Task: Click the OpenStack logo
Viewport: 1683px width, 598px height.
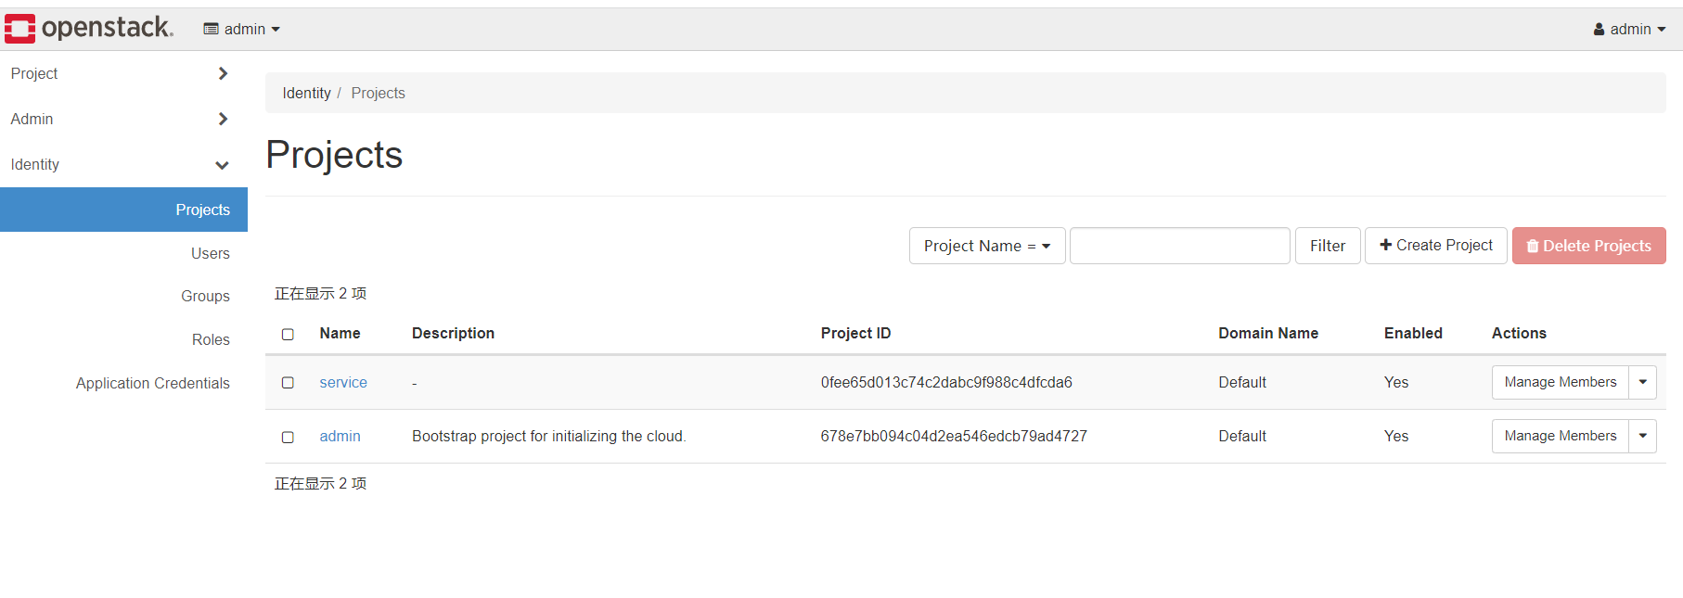Action: pyautogui.click(x=89, y=29)
